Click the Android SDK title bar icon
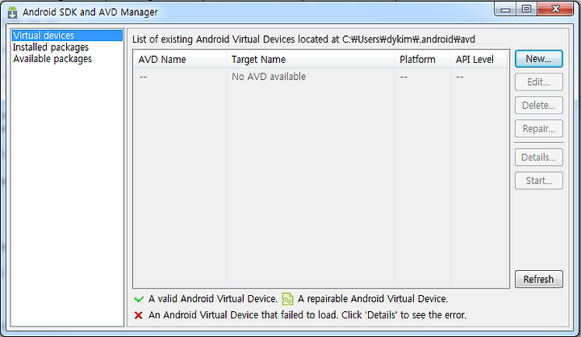The image size is (581, 337). click(x=12, y=12)
